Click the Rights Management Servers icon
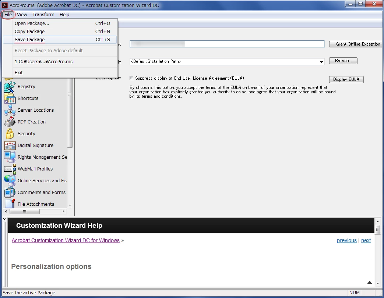Screen dimensions: 384x298 [x=10, y=157]
